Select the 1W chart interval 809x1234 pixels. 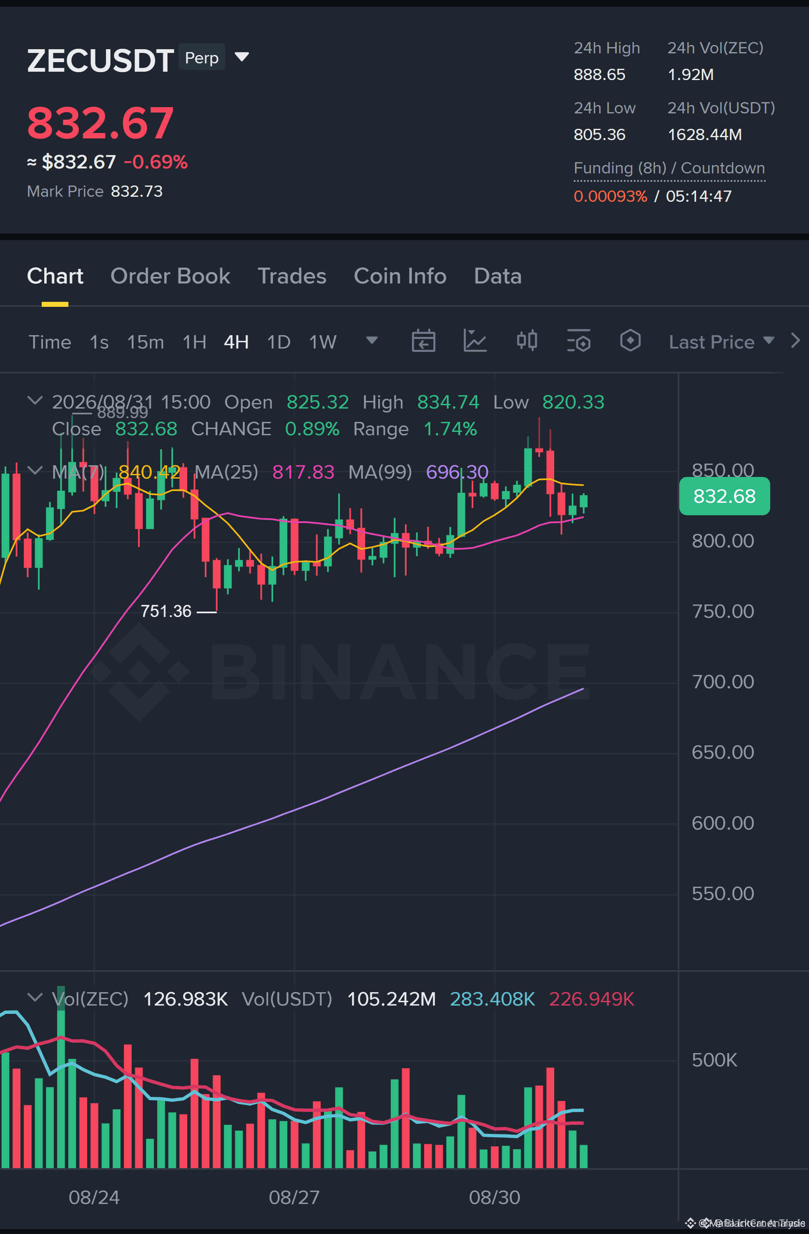[323, 342]
